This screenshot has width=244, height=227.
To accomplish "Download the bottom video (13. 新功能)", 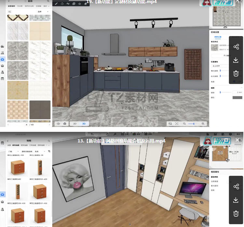I will [236, 200].
